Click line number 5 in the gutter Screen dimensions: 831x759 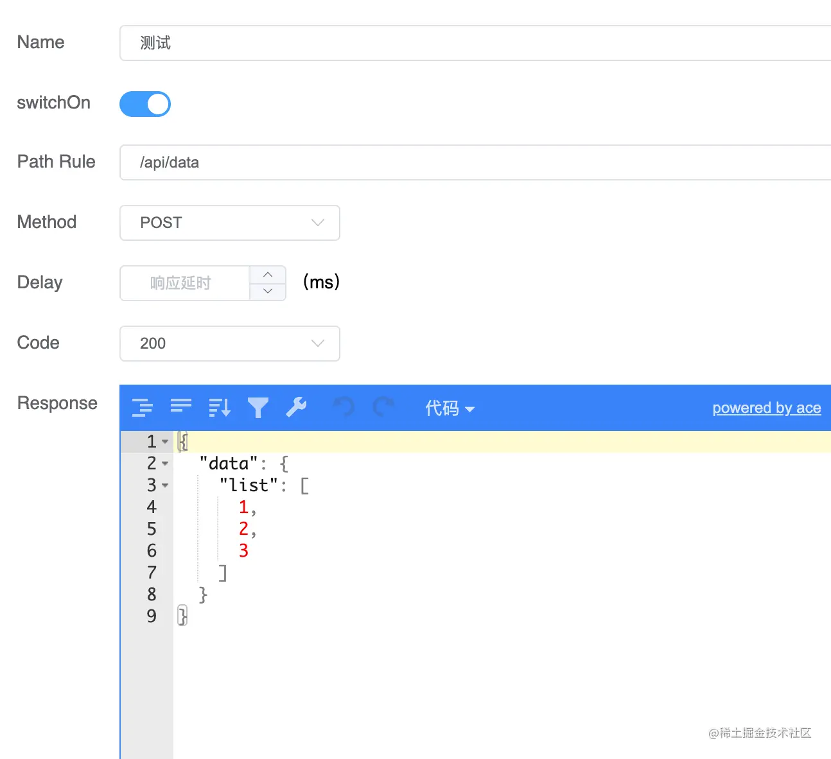pos(152,529)
